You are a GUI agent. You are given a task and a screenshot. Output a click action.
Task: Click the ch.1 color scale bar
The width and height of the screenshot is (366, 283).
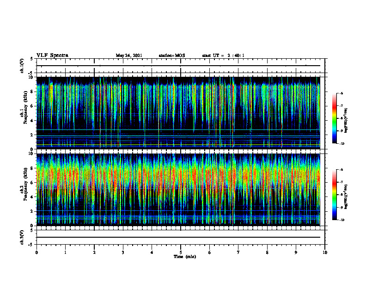click(x=334, y=118)
